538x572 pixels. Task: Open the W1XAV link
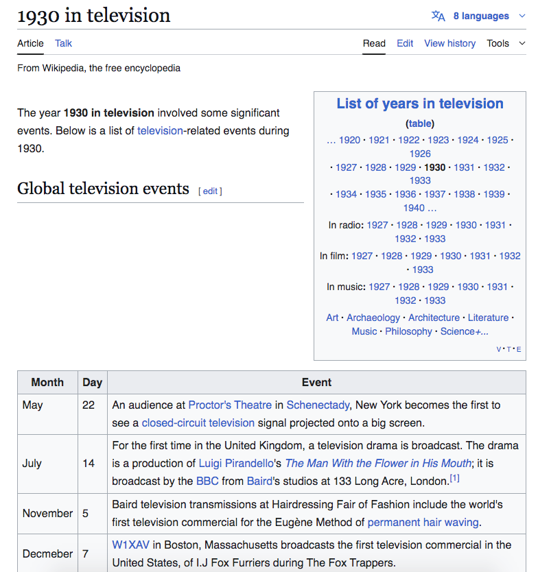130,545
